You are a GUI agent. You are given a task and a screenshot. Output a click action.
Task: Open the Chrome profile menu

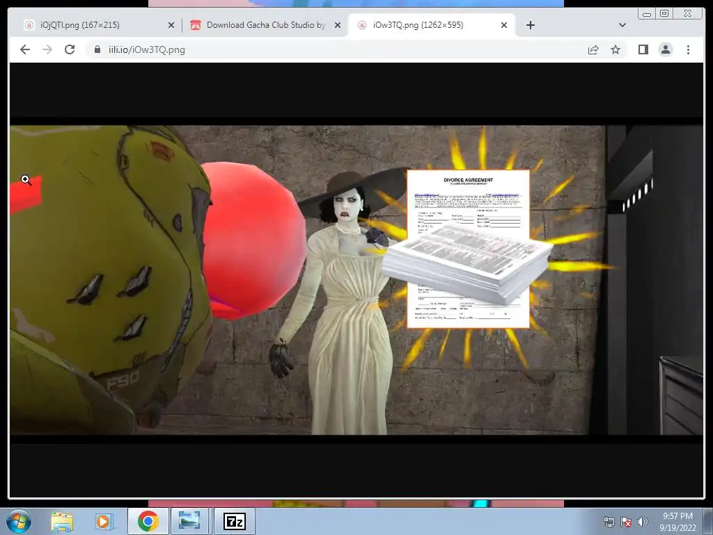[666, 49]
